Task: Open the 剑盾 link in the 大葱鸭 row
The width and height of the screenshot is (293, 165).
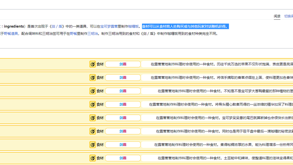Action: point(123,91)
